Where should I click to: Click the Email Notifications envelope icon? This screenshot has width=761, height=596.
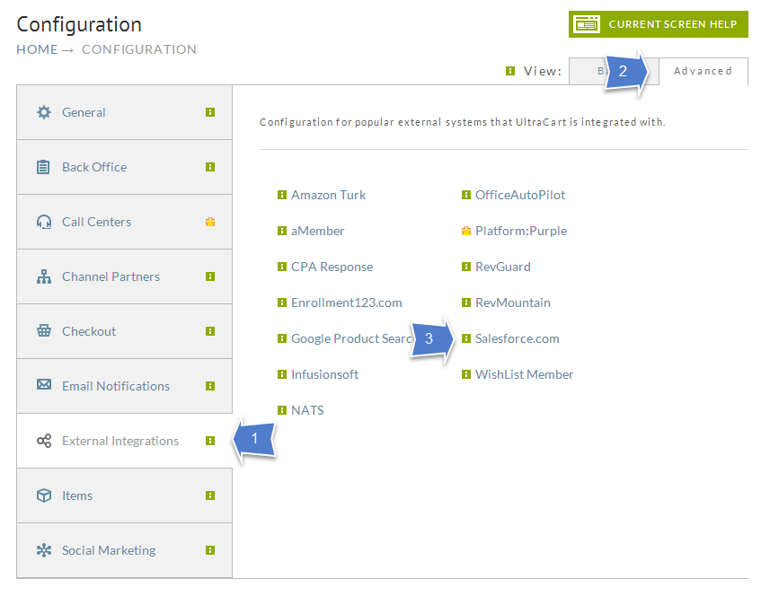click(x=44, y=384)
